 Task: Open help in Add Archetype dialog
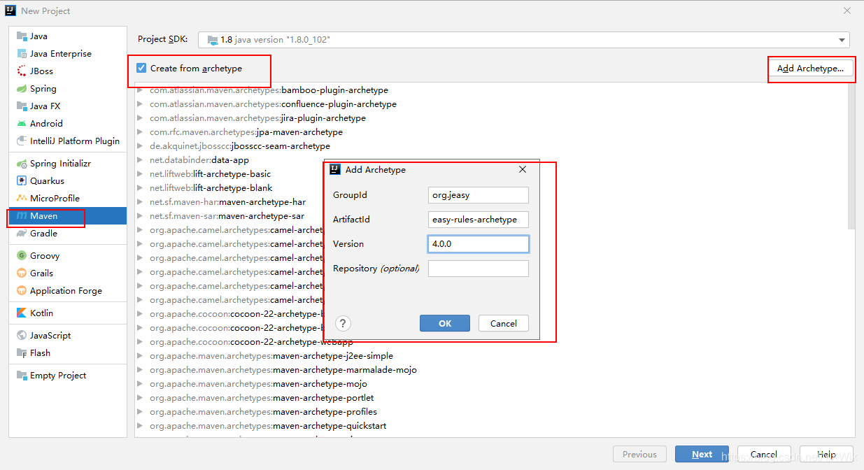coord(343,323)
